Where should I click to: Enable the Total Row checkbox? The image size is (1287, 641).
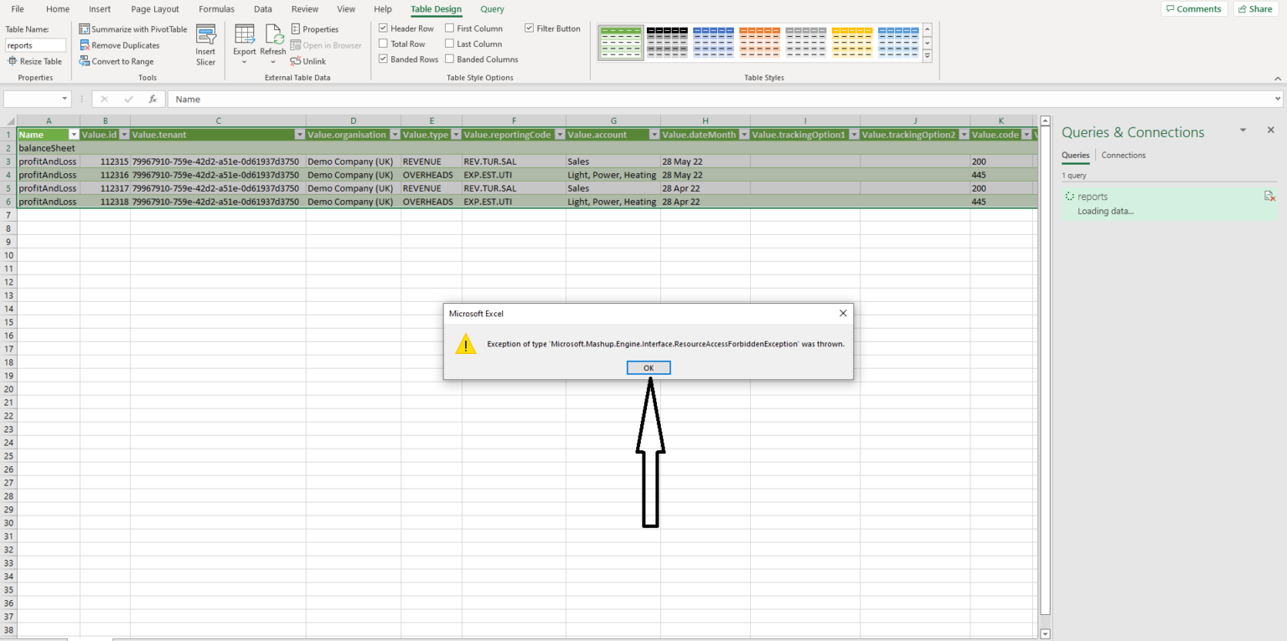[384, 44]
